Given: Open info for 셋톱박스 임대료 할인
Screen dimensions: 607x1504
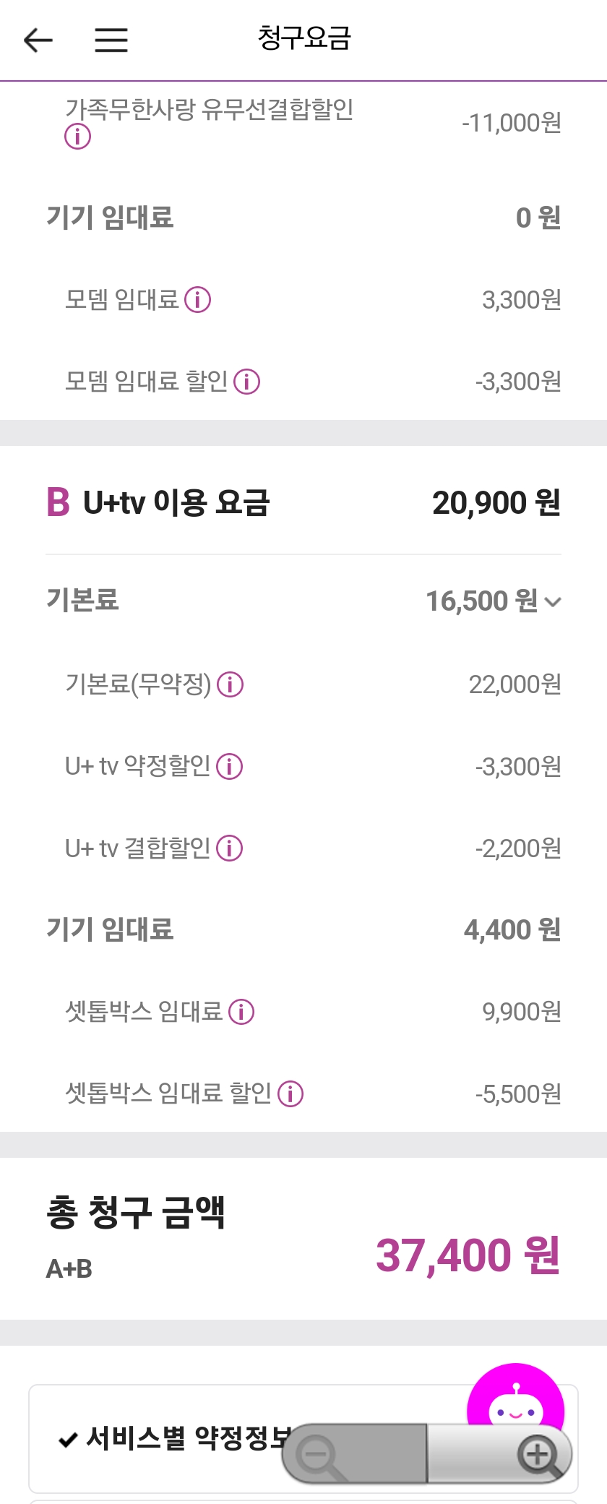Looking at the screenshot, I should 290,1093.
